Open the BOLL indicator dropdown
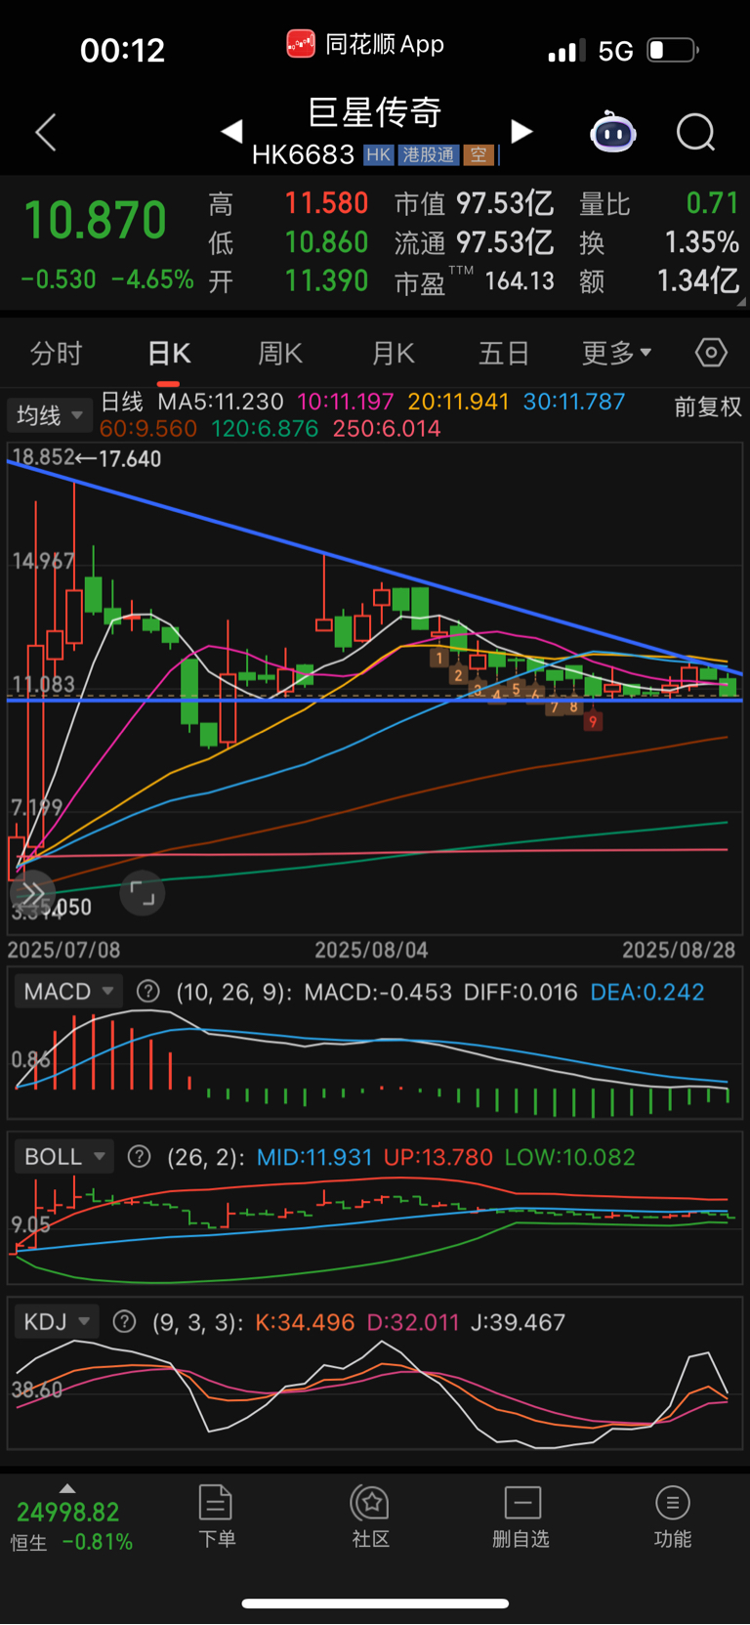 (64, 1157)
